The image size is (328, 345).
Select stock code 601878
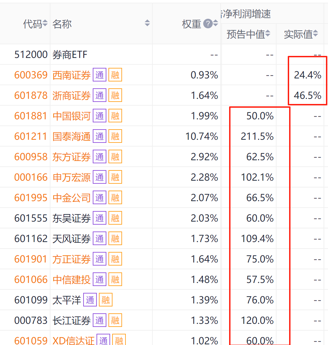coord(31,95)
